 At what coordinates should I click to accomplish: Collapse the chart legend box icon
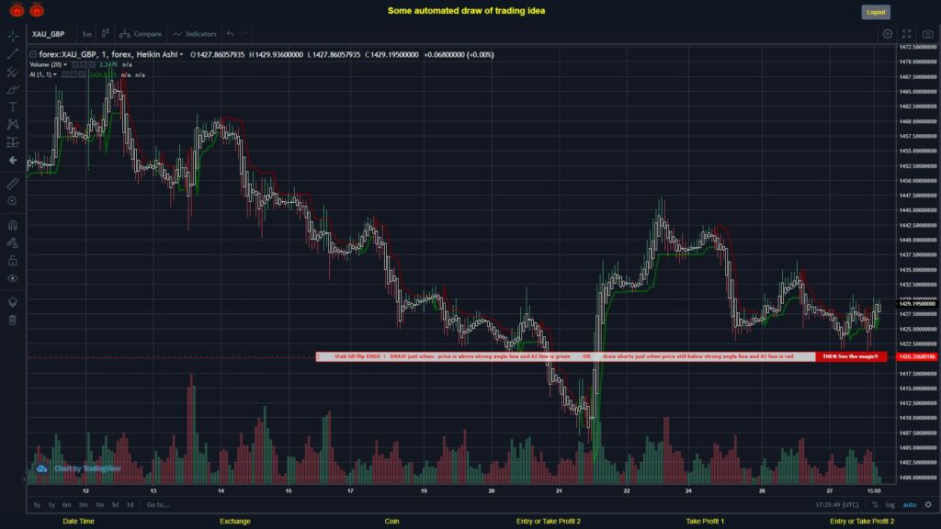coord(33,54)
